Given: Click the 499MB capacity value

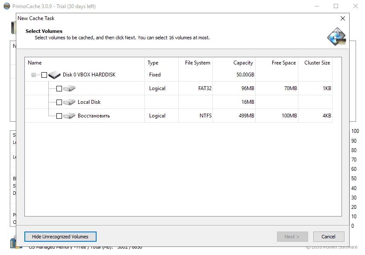Looking at the screenshot, I should pyautogui.click(x=247, y=116).
